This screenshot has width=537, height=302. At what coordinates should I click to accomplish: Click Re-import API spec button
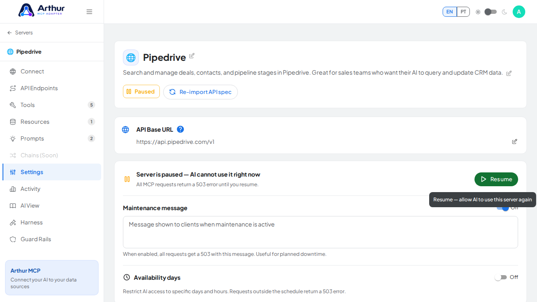(x=201, y=92)
